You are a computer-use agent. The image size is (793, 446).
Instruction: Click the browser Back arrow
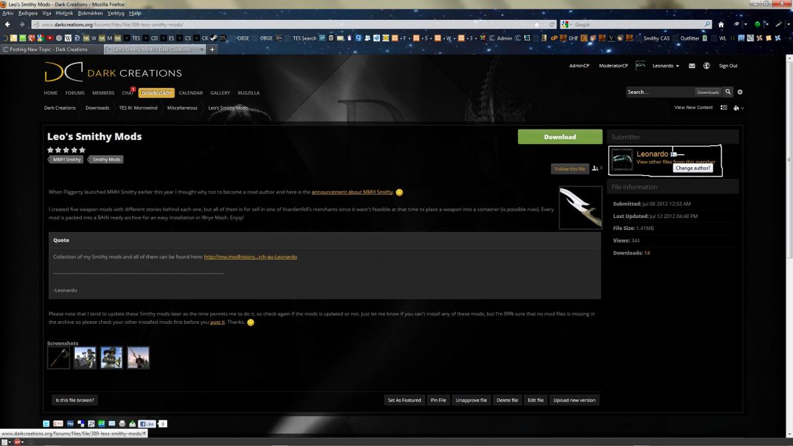[x=7, y=24]
